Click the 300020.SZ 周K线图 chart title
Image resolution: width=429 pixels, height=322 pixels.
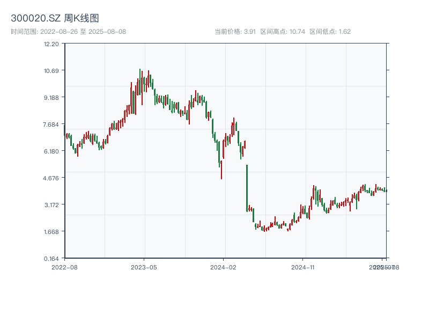(x=55, y=18)
